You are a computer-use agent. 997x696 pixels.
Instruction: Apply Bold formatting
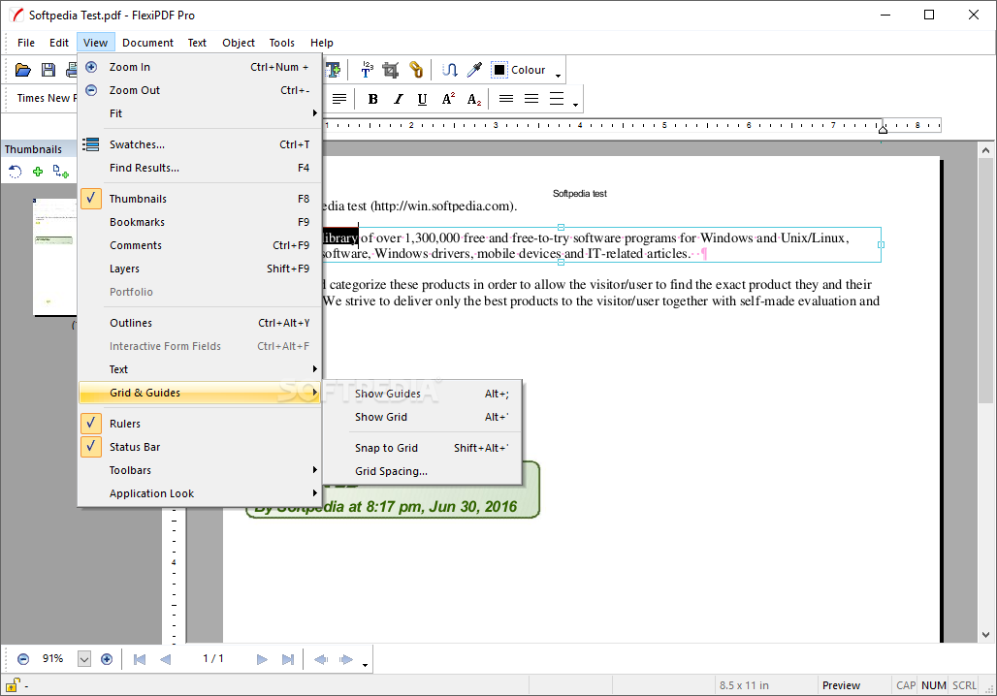(373, 99)
